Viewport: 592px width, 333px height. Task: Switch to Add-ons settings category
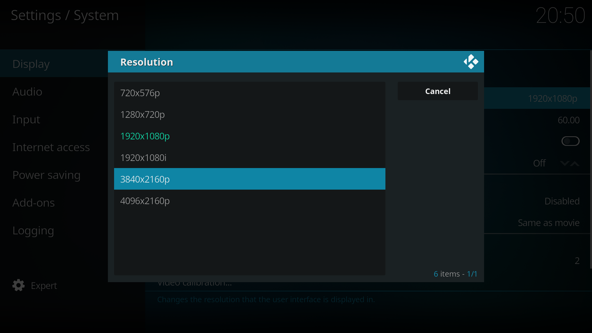[x=33, y=203]
